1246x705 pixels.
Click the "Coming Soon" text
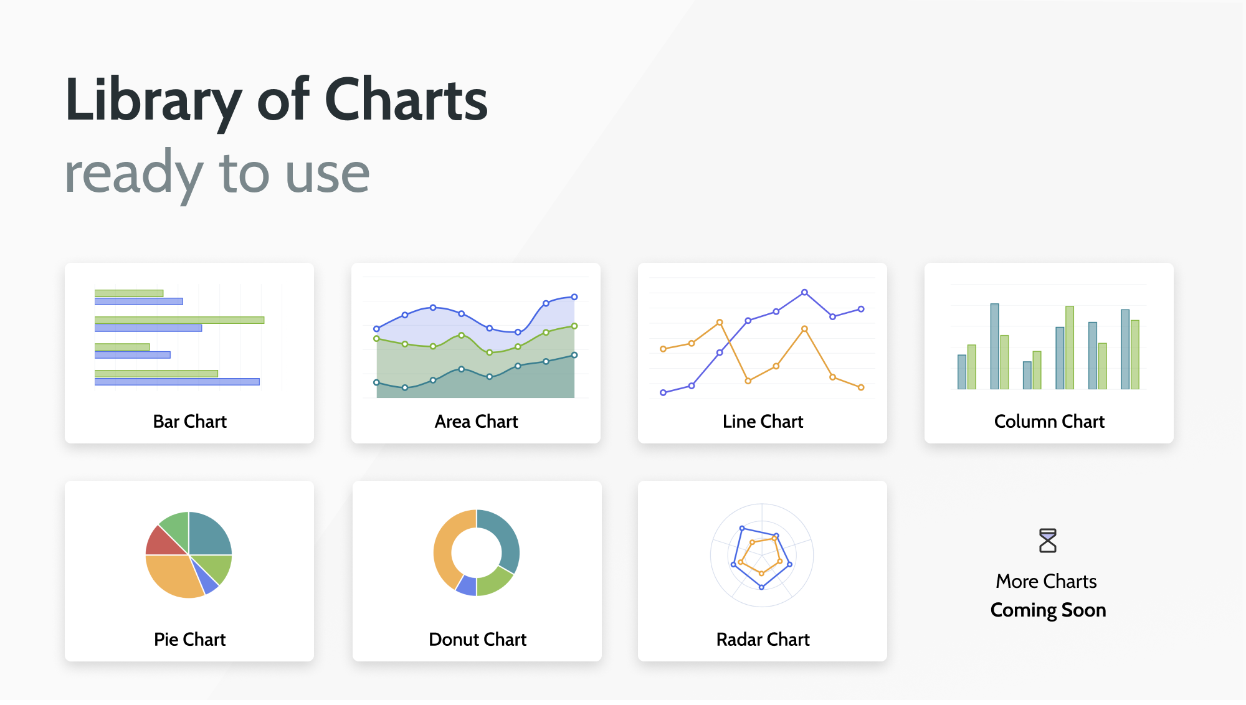tap(1049, 610)
